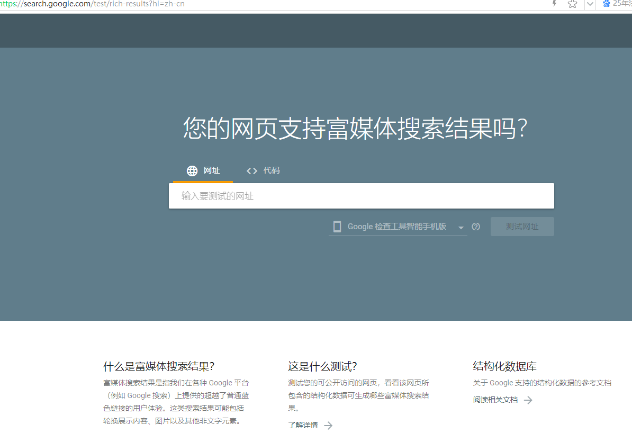Click the lightning bolt icon in address bar

[555, 4]
